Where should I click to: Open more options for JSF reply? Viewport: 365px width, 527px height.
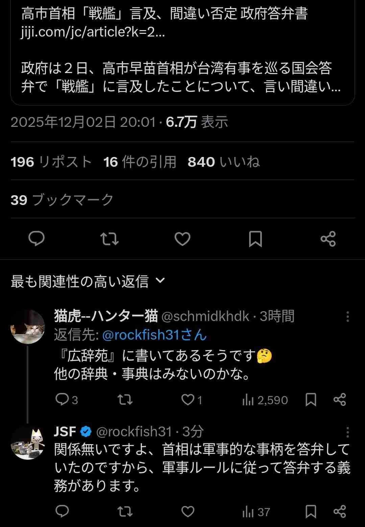click(347, 432)
